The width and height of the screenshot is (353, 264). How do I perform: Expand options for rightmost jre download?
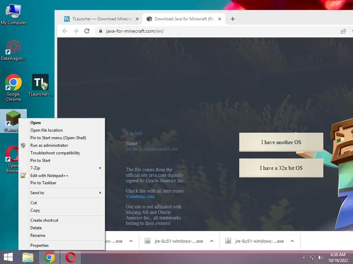pyautogui.click(x=292, y=241)
